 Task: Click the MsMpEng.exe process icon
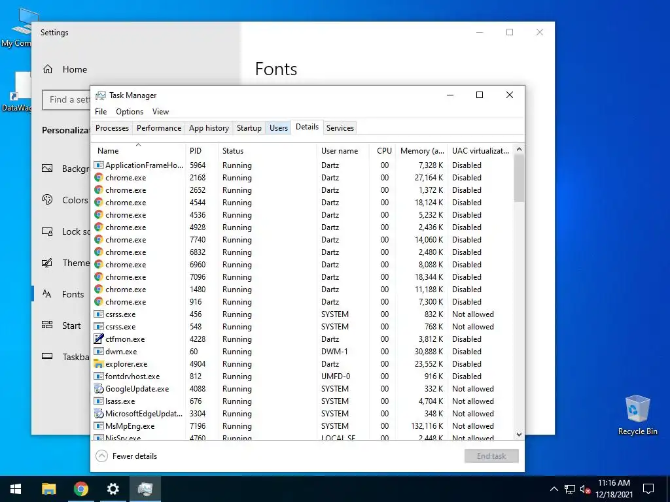tap(99, 426)
